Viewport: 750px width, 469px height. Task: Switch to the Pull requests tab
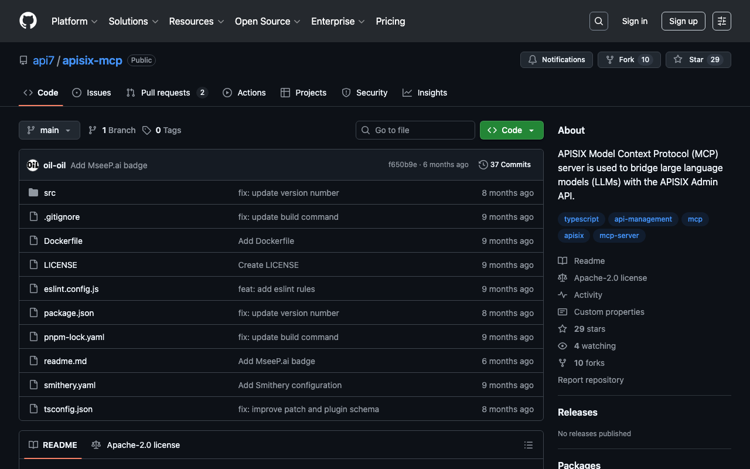click(166, 93)
